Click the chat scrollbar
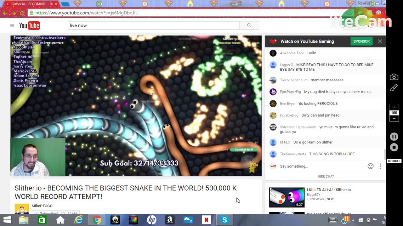Screen dimensions: 403x226 (x=384, y=154)
